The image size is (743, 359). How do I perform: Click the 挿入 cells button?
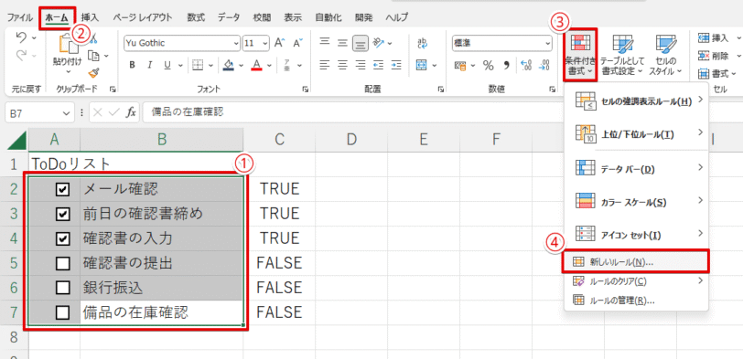tap(714, 37)
